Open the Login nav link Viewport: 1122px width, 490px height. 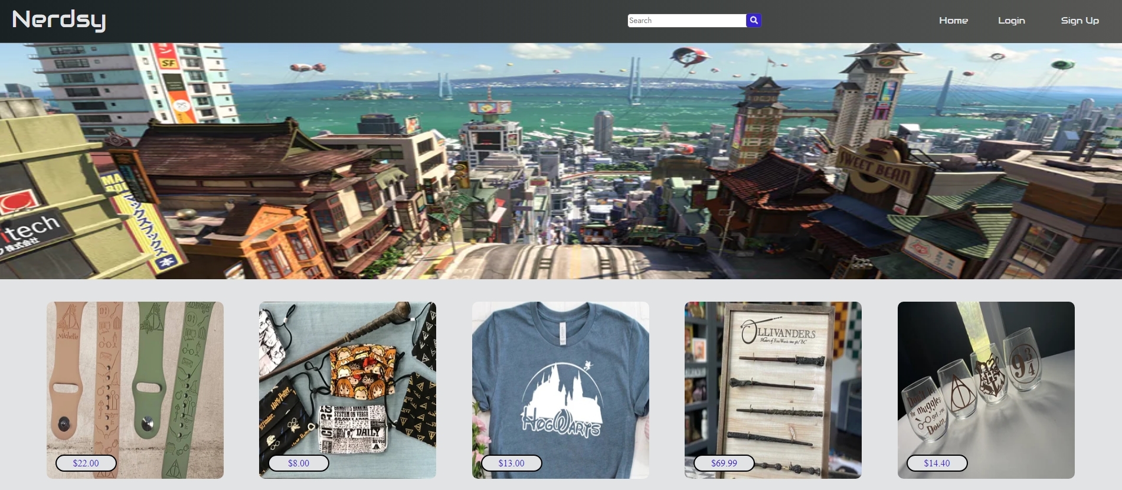pyautogui.click(x=1011, y=21)
